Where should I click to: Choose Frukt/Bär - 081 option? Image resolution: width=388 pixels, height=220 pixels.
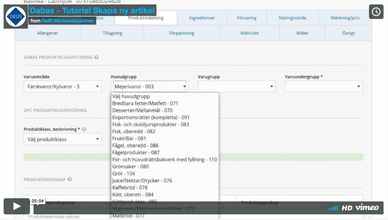(165, 138)
